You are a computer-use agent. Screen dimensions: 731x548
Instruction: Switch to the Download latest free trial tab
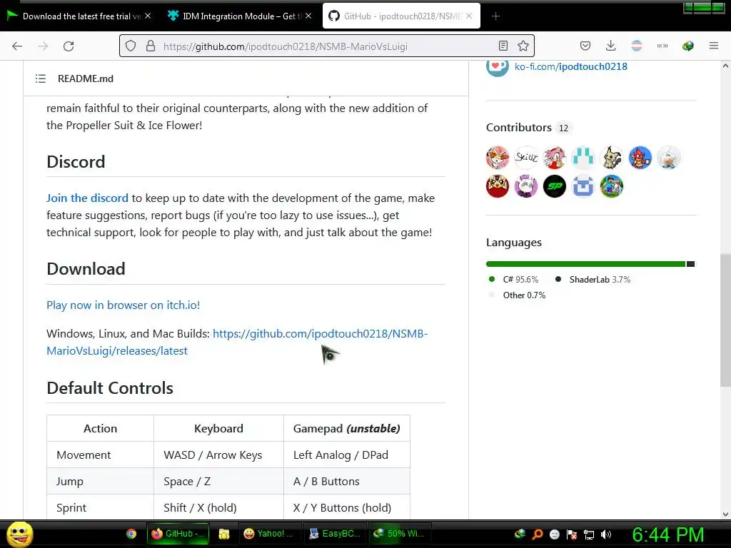(x=79, y=16)
